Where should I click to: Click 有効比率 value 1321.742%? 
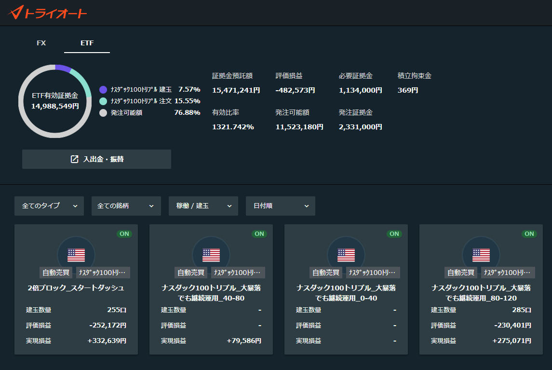233,127
